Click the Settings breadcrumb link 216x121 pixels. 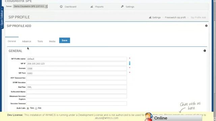[x=156, y=17]
